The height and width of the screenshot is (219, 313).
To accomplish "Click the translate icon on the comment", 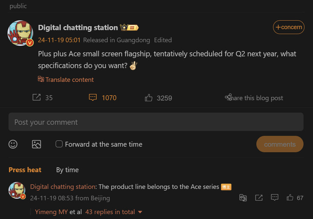I will (x=243, y=198).
